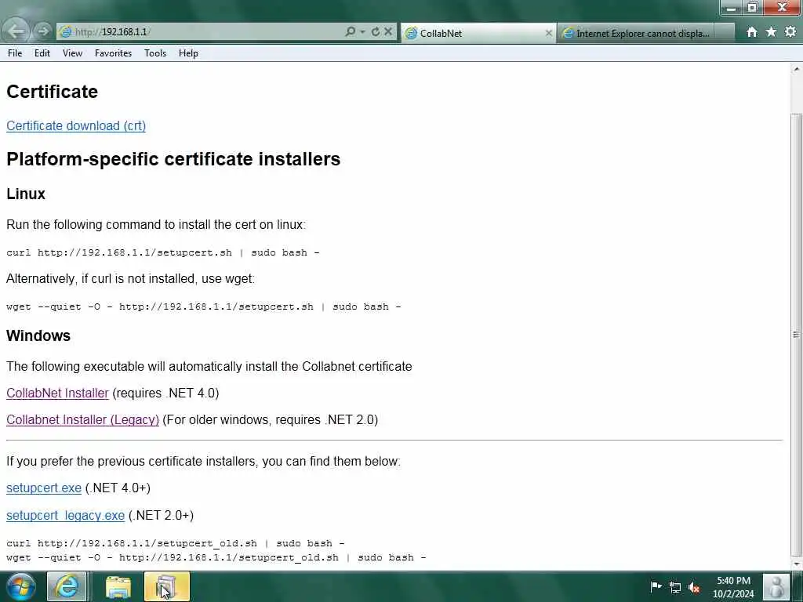Refresh the page with reload icon
The image size is (803, 602).
coord(376,31)
